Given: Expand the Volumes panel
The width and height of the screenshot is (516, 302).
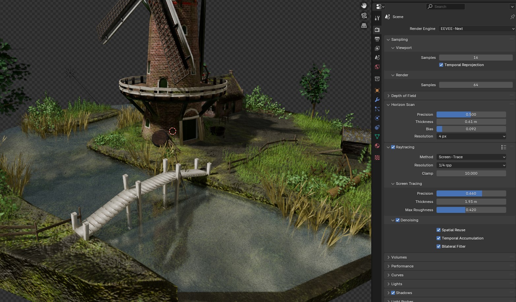Looking at the screenshot, I should pyautogui.click(x=388, y=257).
